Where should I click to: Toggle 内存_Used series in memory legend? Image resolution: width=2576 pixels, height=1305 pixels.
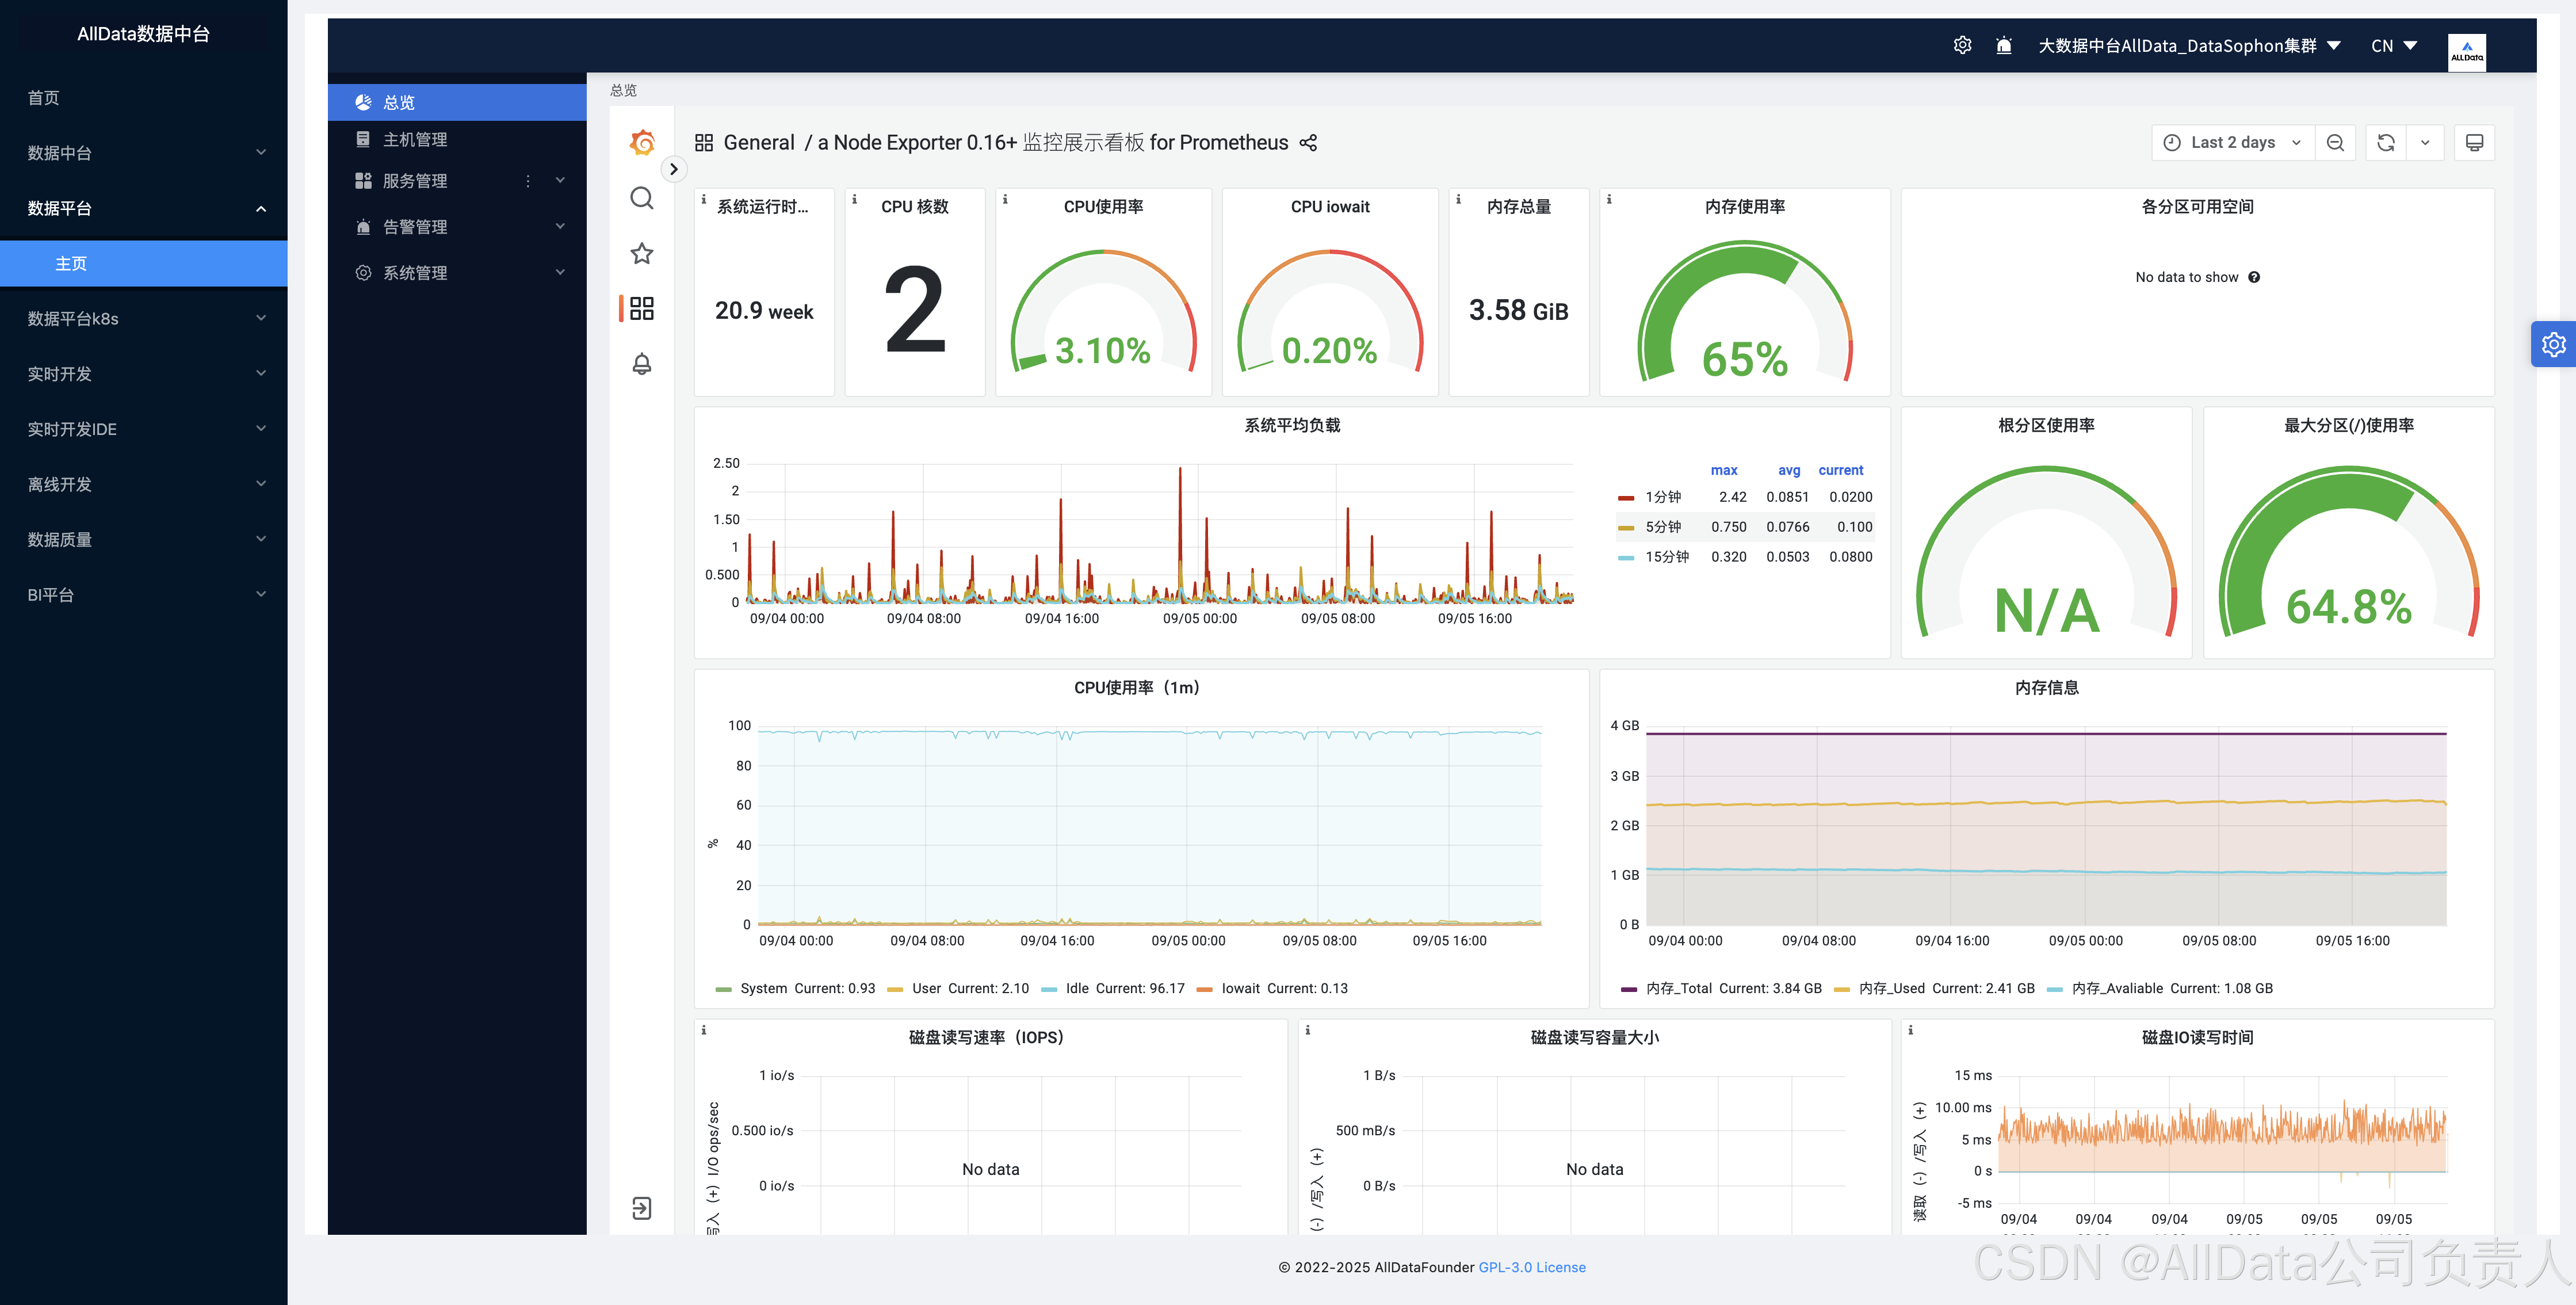click(x=1891, y=988)
